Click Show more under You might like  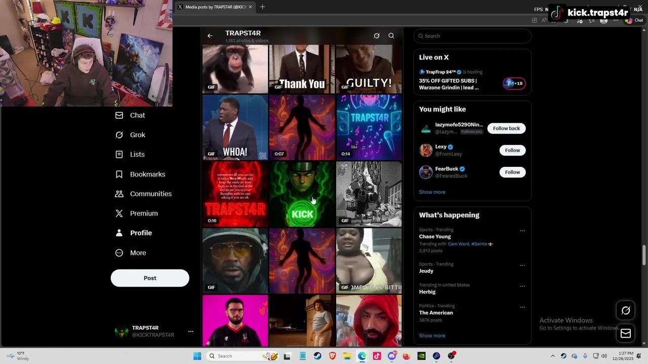point(432,192)
